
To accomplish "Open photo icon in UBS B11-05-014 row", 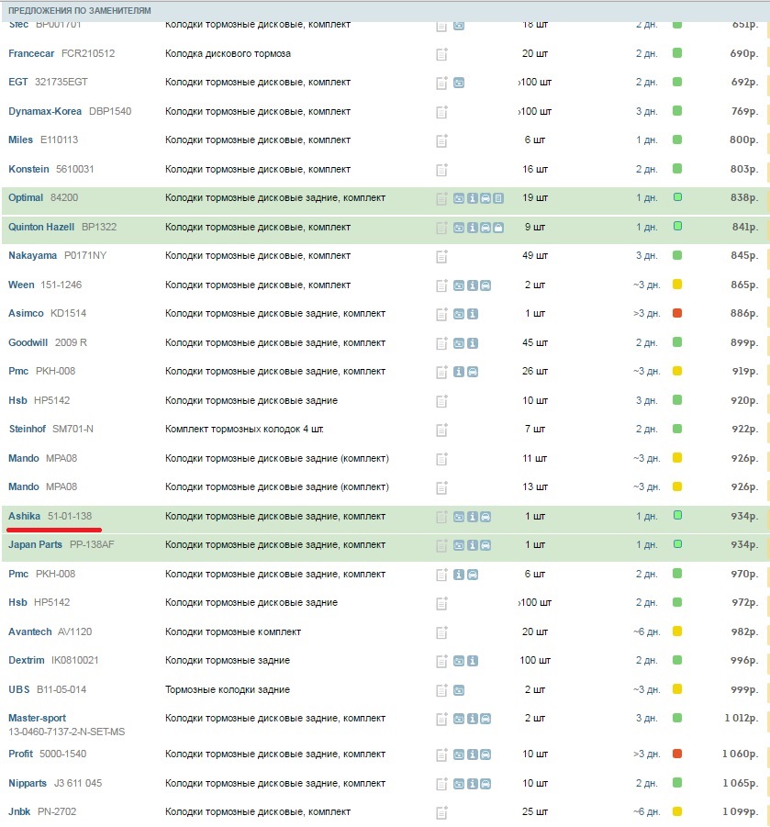I will [x=459, y=690].
